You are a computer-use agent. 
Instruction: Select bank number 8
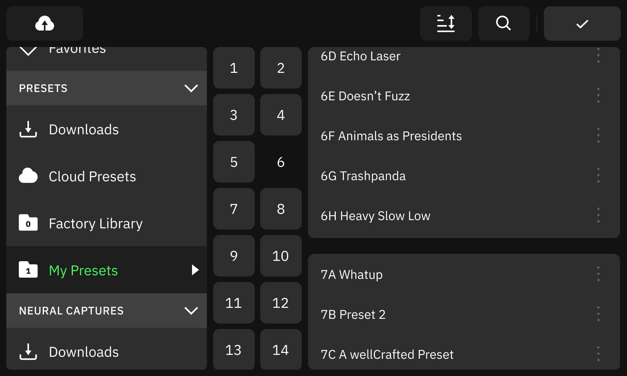(281, 209)
